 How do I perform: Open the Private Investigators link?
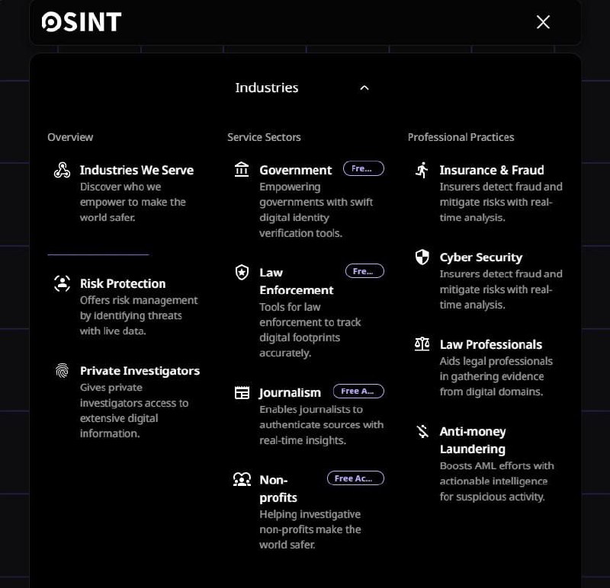click(140, 371)
